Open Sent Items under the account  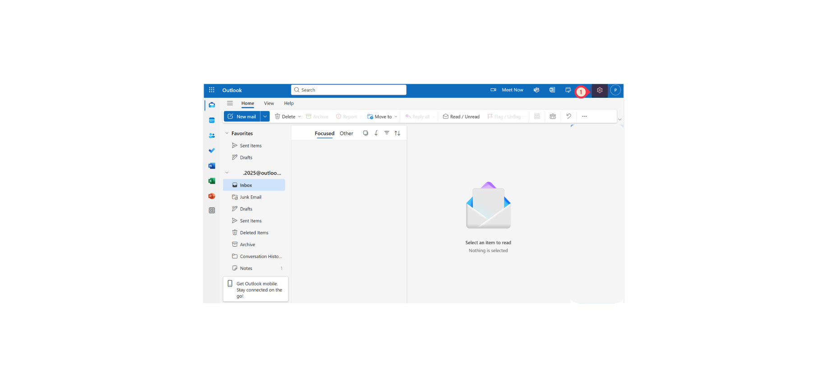[x=254, y=221]
